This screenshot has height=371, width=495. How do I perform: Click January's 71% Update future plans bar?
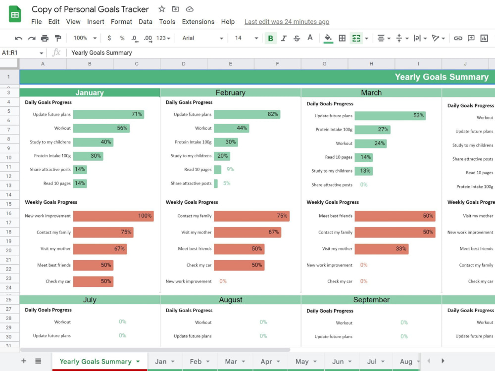[108, 114]
